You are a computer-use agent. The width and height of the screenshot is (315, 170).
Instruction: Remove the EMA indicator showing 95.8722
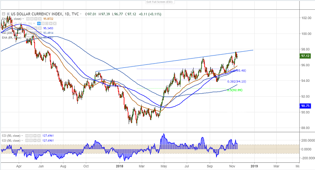pos(40,19)
